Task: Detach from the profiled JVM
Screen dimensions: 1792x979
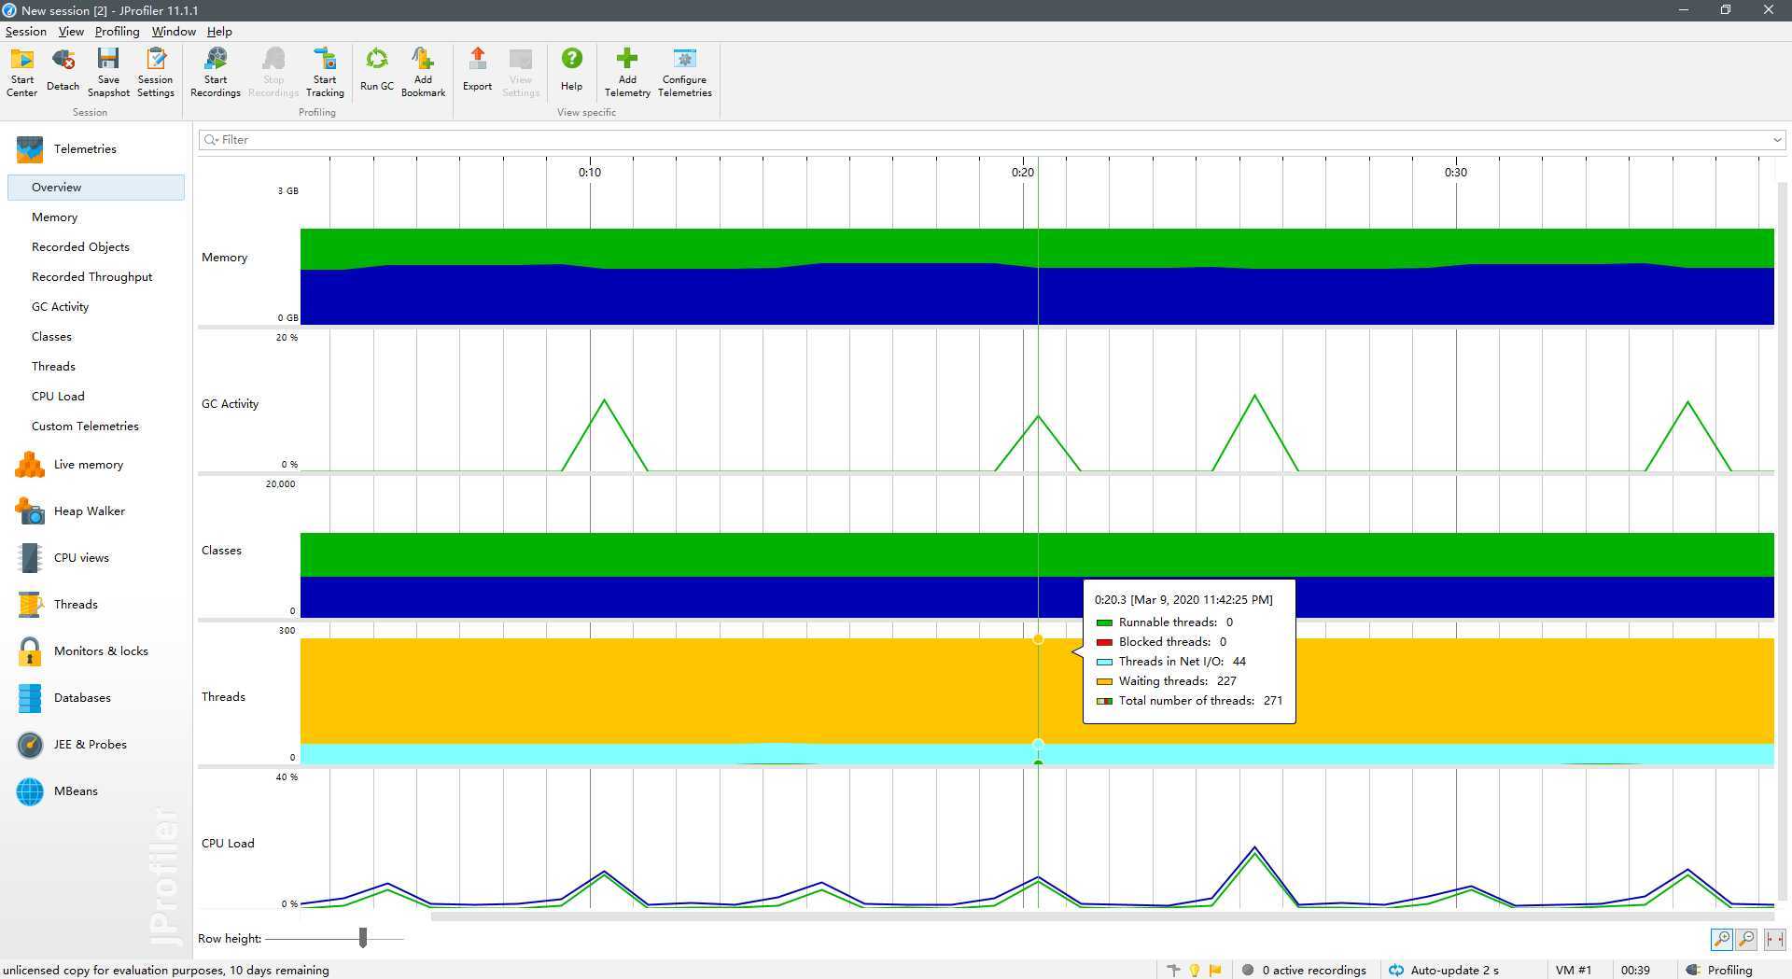Action: [x=63, y=72]
